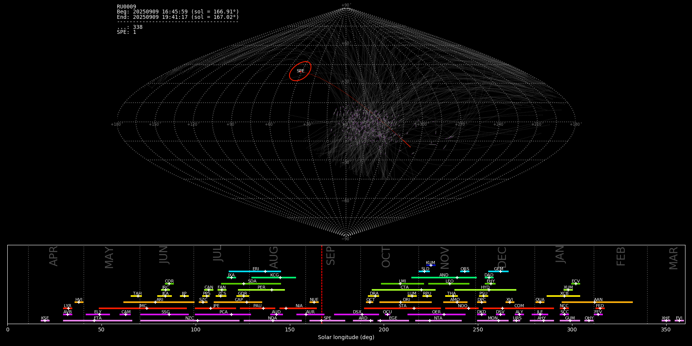The width and height of the screenshot is (692, 346).
Task: Click the XCB shower label
Action: point(564,294)
